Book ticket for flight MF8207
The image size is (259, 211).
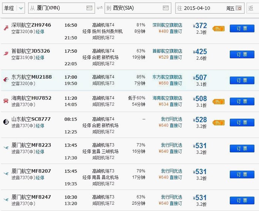point(242,174)
